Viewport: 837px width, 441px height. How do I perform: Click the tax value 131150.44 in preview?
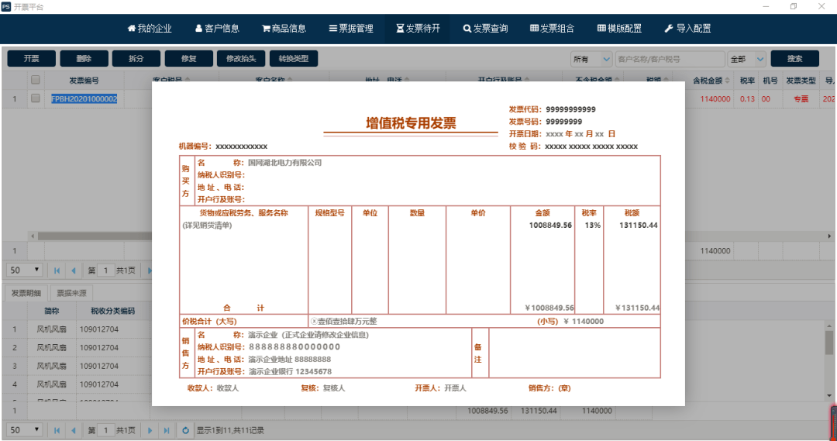click(x=639, y=226)
